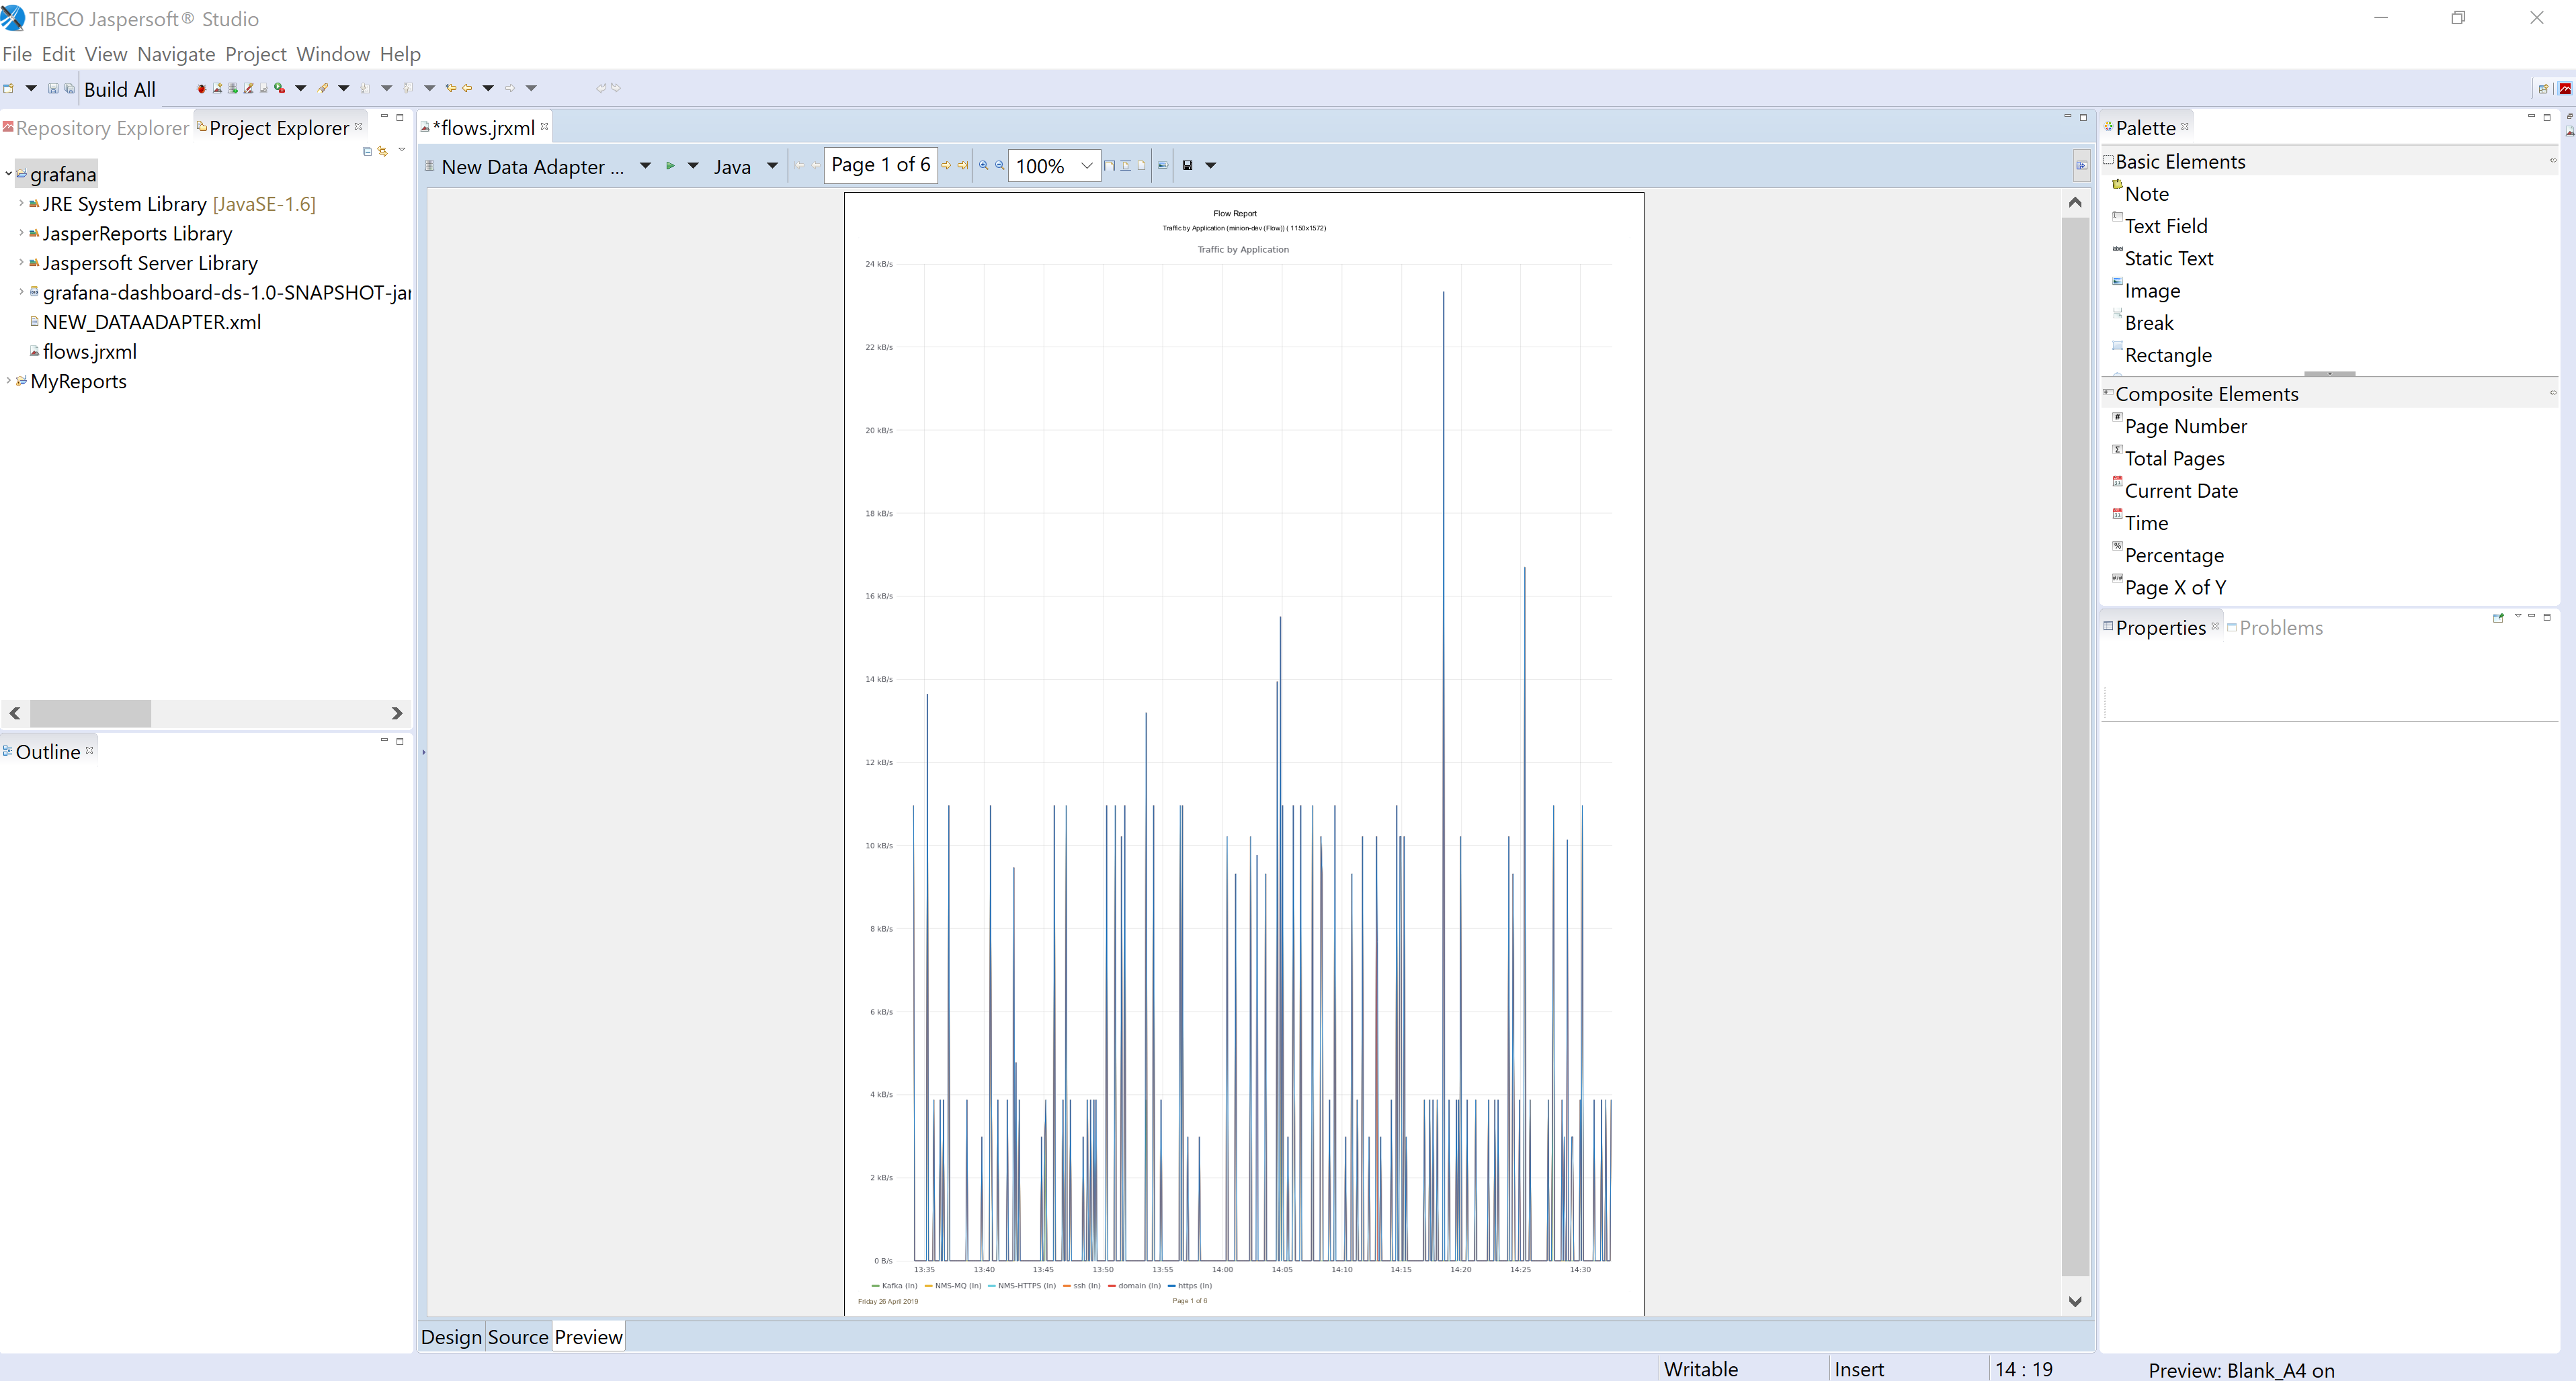
Task: Collapse all in Project Explorer
Action: [367, 152]
